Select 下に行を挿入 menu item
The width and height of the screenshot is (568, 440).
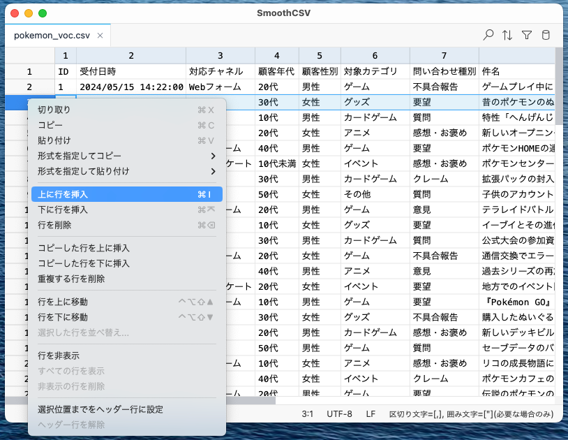click(126, 210)
